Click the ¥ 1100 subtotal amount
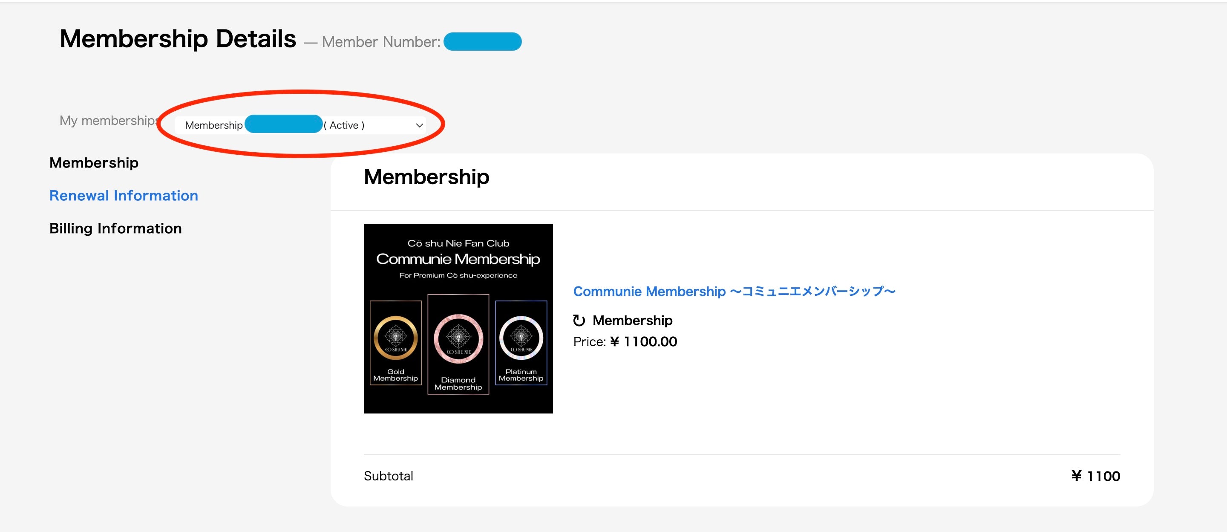 [x=1095, y=476]
